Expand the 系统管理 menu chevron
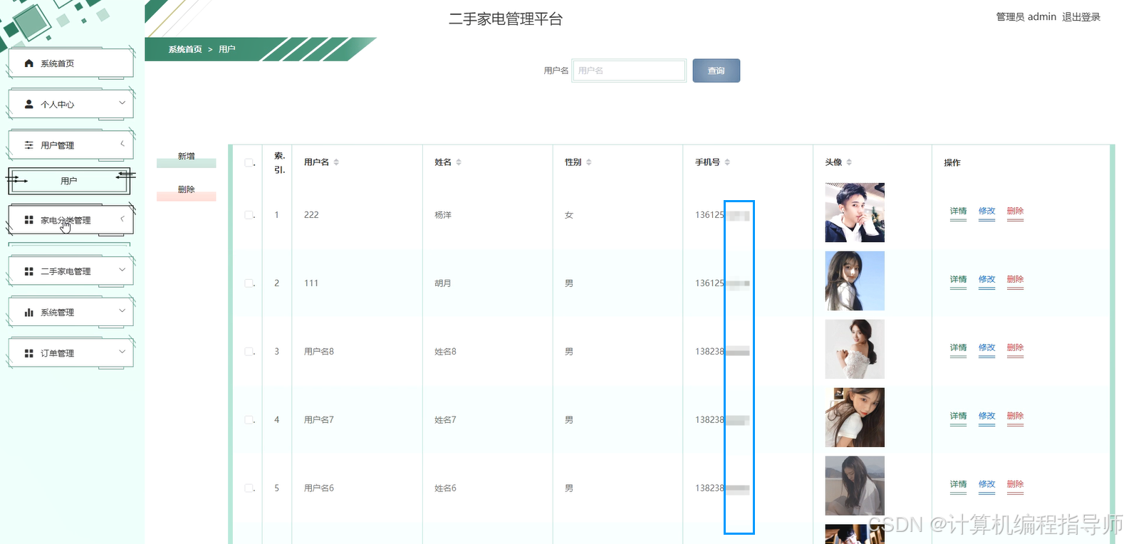 pos(122,311)
